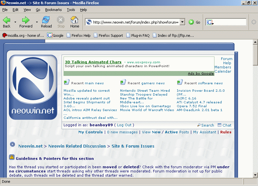Click the vertical scrollbar thumb
This screenshot has width=258, height=186.
point(255,55)
